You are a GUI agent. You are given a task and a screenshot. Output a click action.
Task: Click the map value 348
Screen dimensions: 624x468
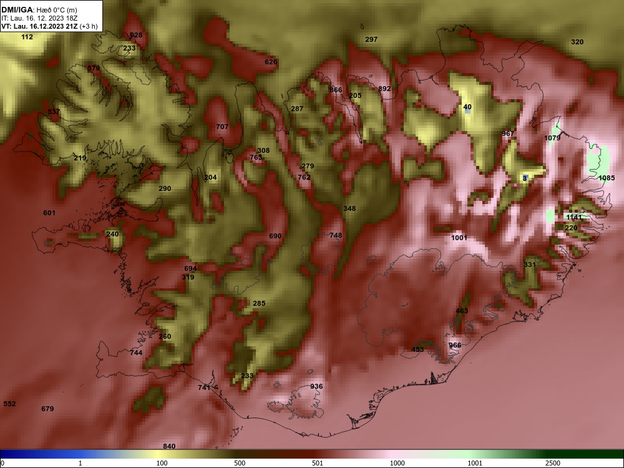(349, 208)
